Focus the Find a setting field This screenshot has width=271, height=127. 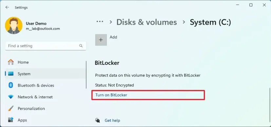[x=46, y=46]
